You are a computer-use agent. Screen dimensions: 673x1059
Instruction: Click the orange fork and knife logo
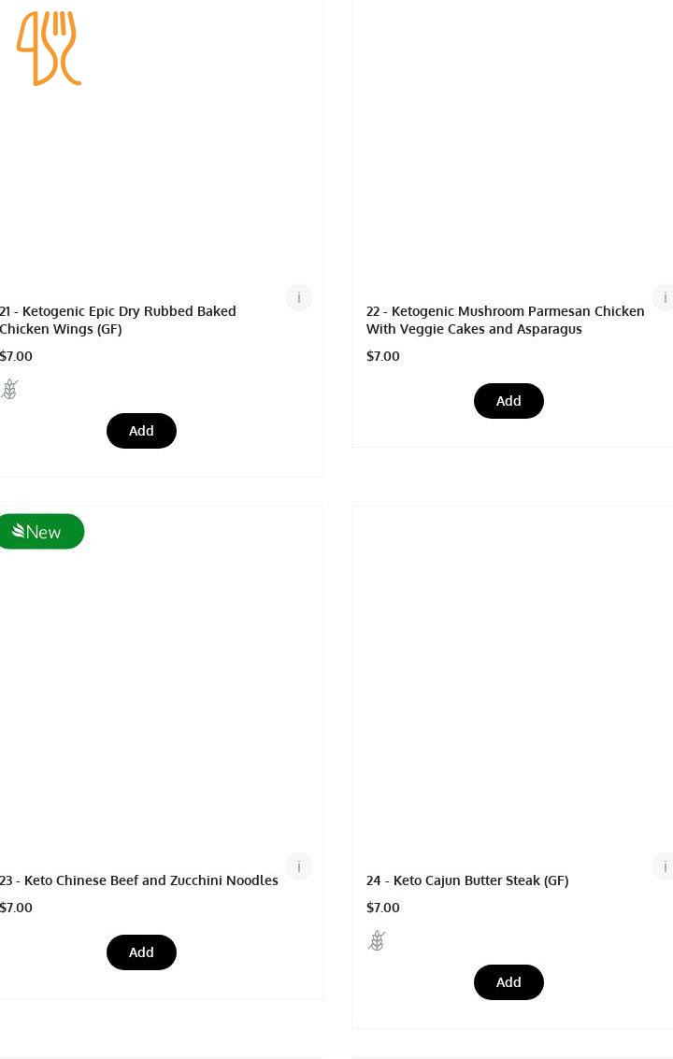[x=49, y=49]
